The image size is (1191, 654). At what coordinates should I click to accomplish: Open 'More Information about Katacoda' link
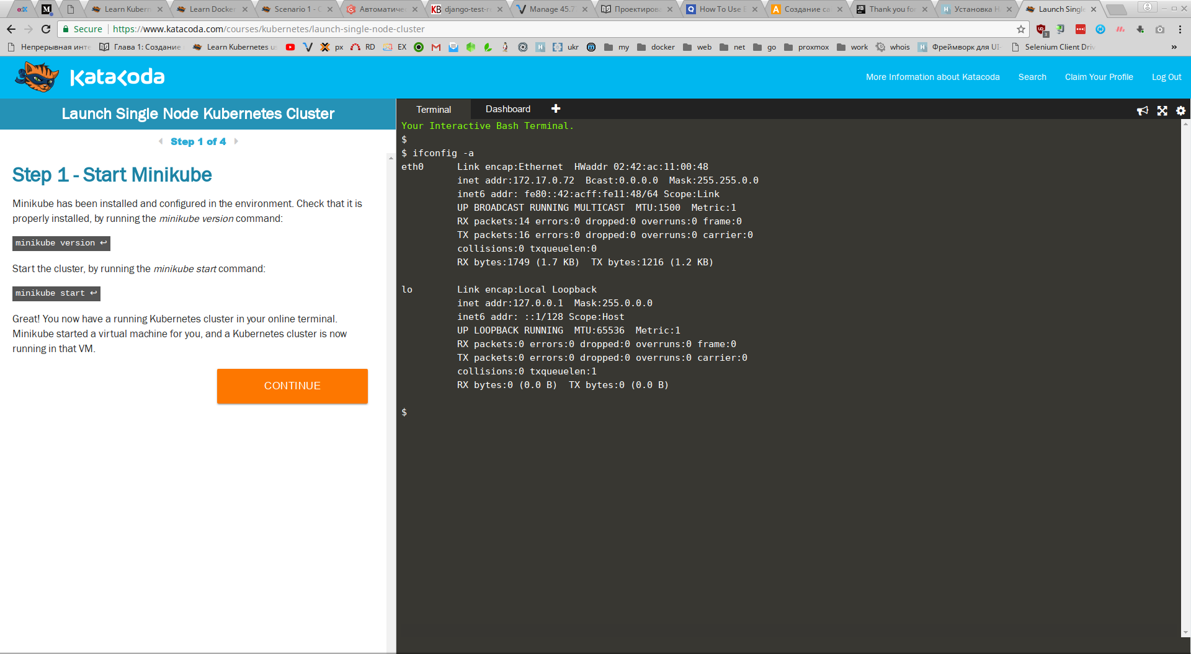[x=933, y=77]
